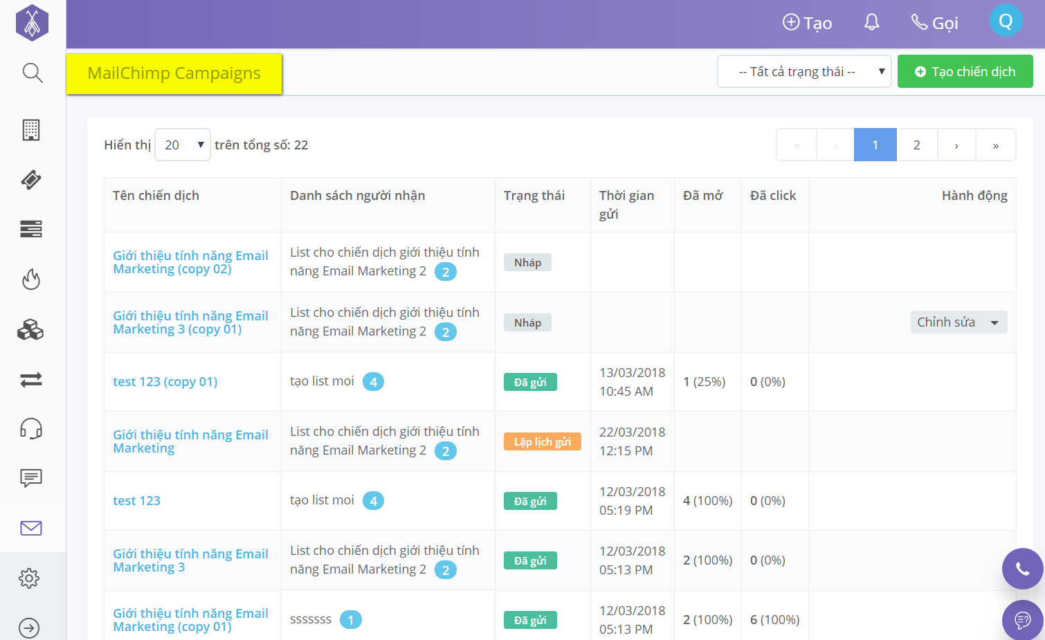Click the MailChimp Campaigns page title
The height and width of the screenshot is (640, 1045).
coord(174,73)
